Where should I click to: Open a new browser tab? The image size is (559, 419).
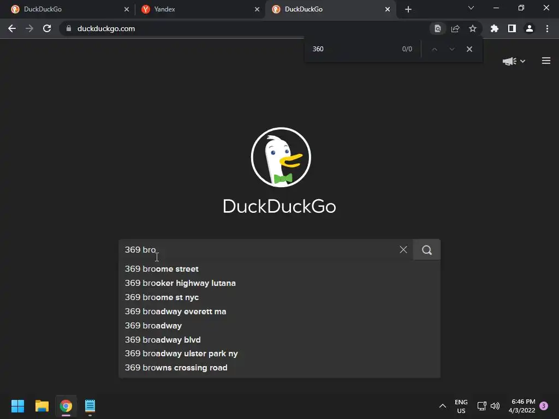[x=408, y=9]
